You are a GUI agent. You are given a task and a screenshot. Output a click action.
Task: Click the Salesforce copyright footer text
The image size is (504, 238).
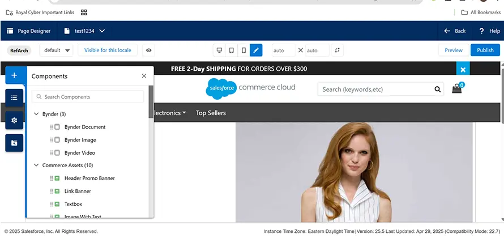[51, 231]
